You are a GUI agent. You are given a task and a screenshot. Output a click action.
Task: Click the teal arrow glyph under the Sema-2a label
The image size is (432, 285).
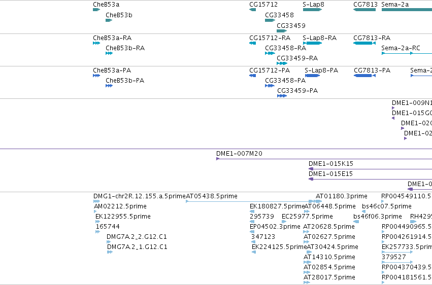click(407, 10)
